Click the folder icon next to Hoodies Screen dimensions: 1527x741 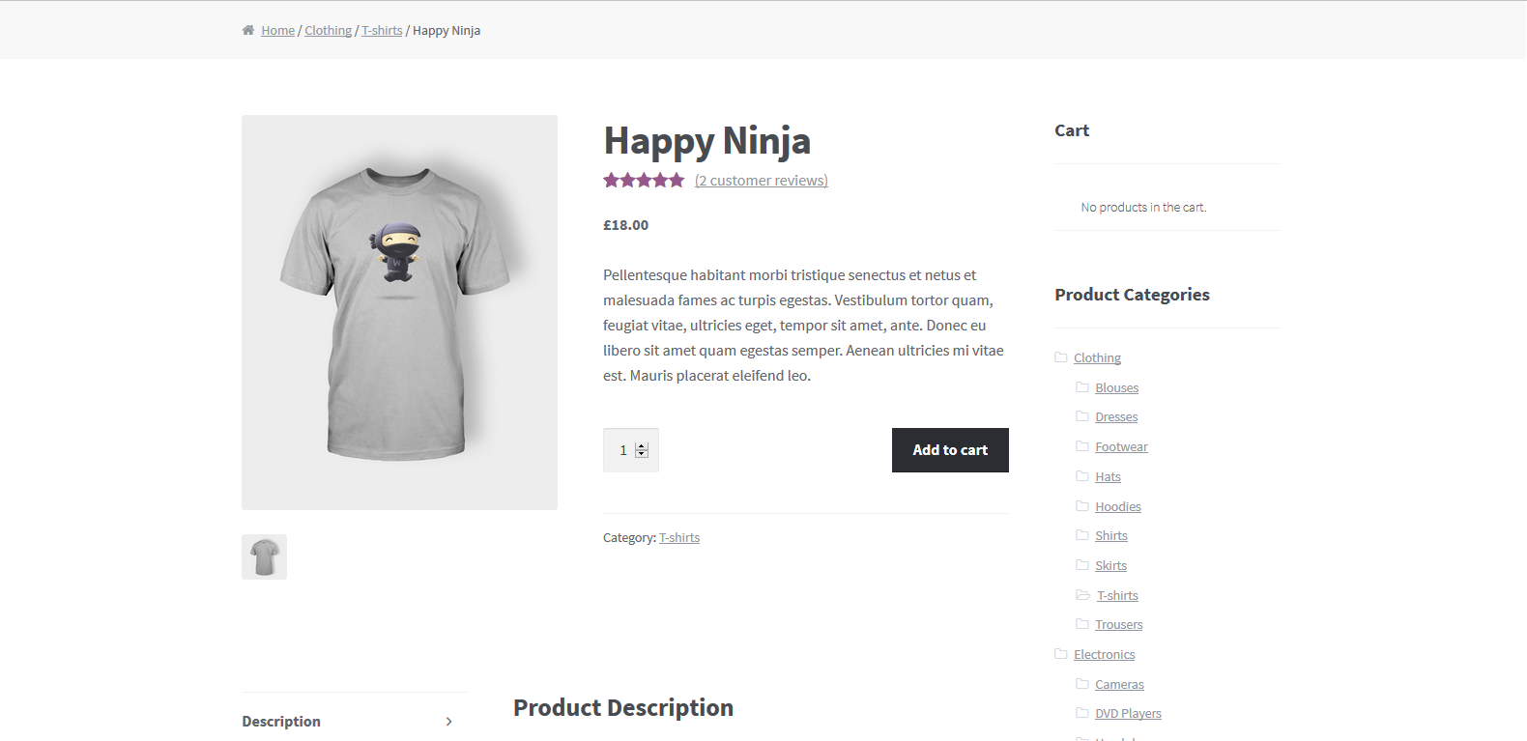pos(1082,506)
